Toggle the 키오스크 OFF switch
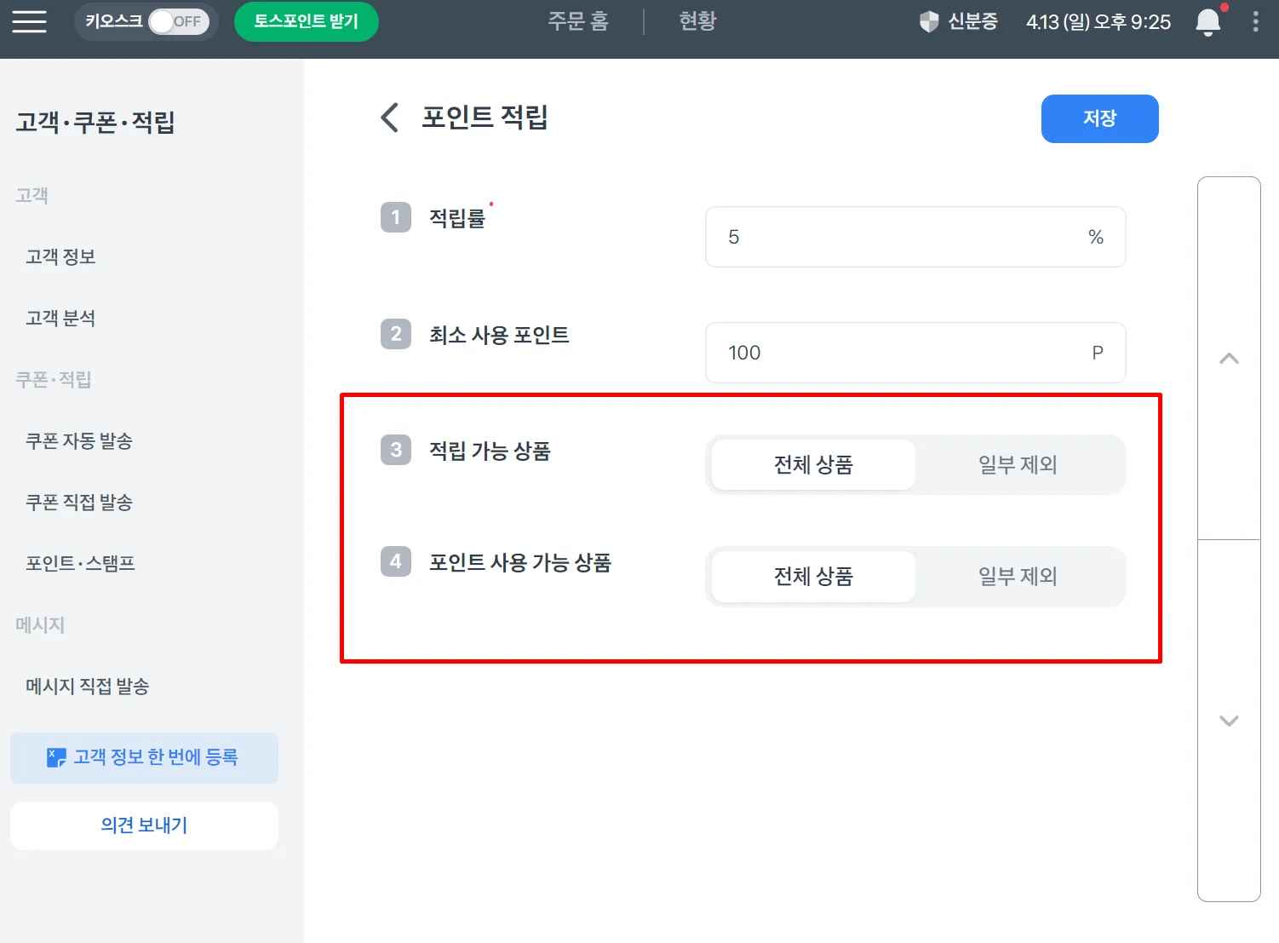 tap(178, 21)
